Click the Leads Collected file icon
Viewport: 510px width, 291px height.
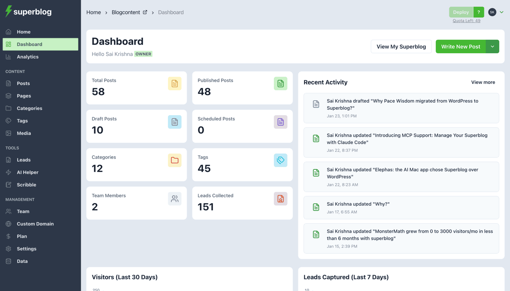point(281,198)
